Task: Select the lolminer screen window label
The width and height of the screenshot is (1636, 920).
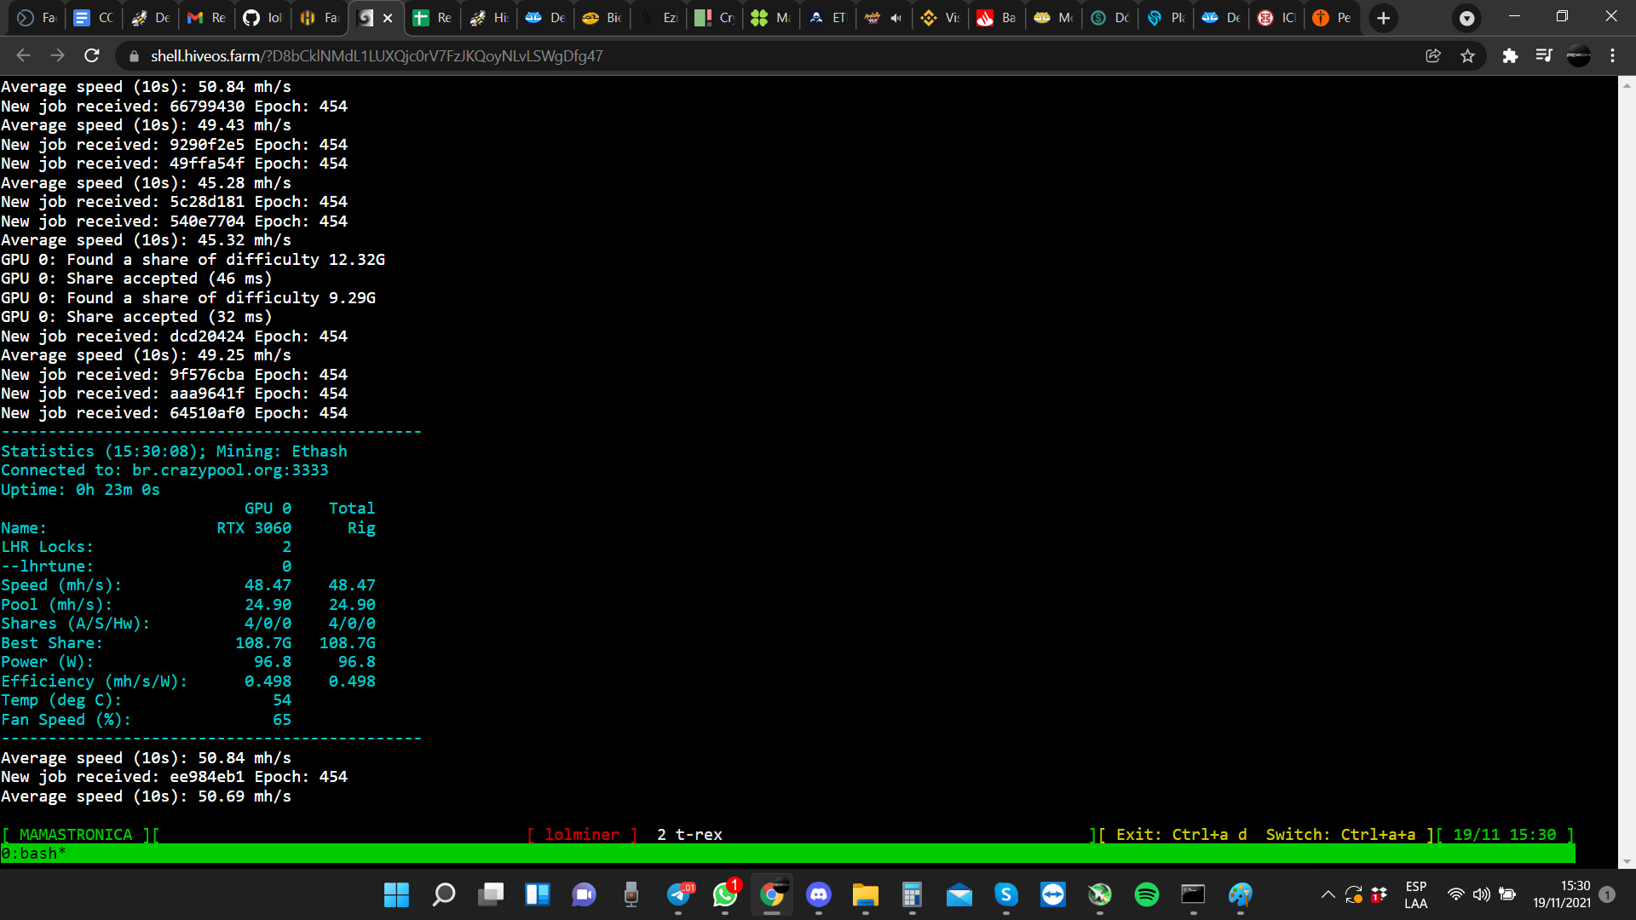Action: click(582, 835)
